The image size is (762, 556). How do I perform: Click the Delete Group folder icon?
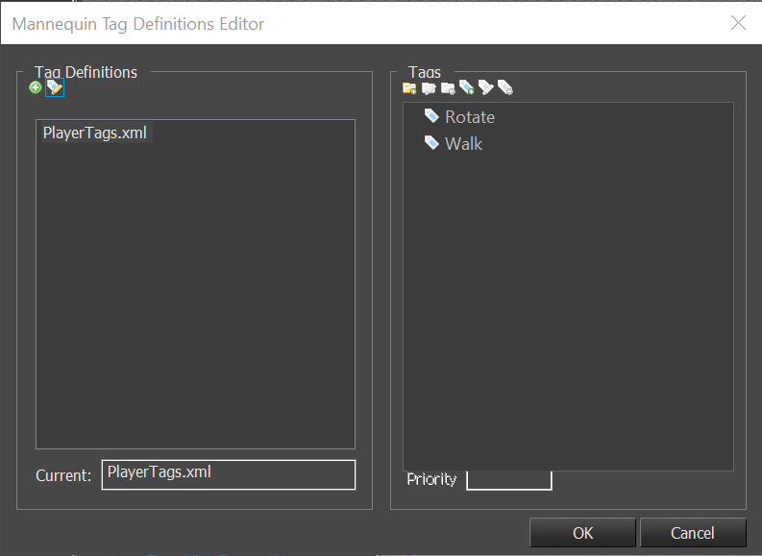pos(448,88)
